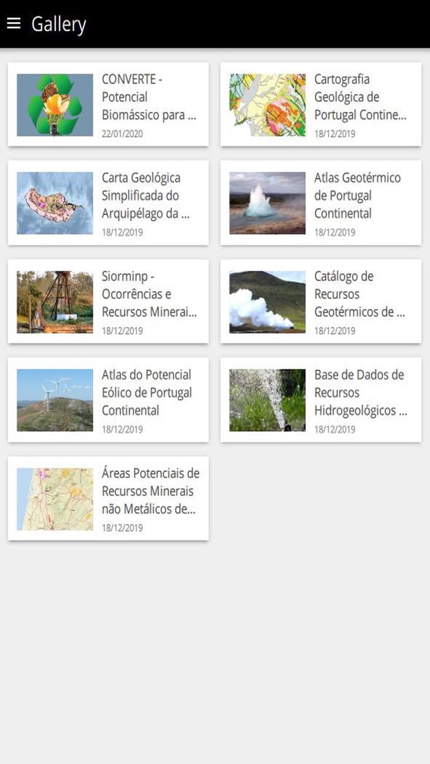Click the Gallery title in the header bar
The height and width of the screenshot is (764, 430).
(60, 23)
